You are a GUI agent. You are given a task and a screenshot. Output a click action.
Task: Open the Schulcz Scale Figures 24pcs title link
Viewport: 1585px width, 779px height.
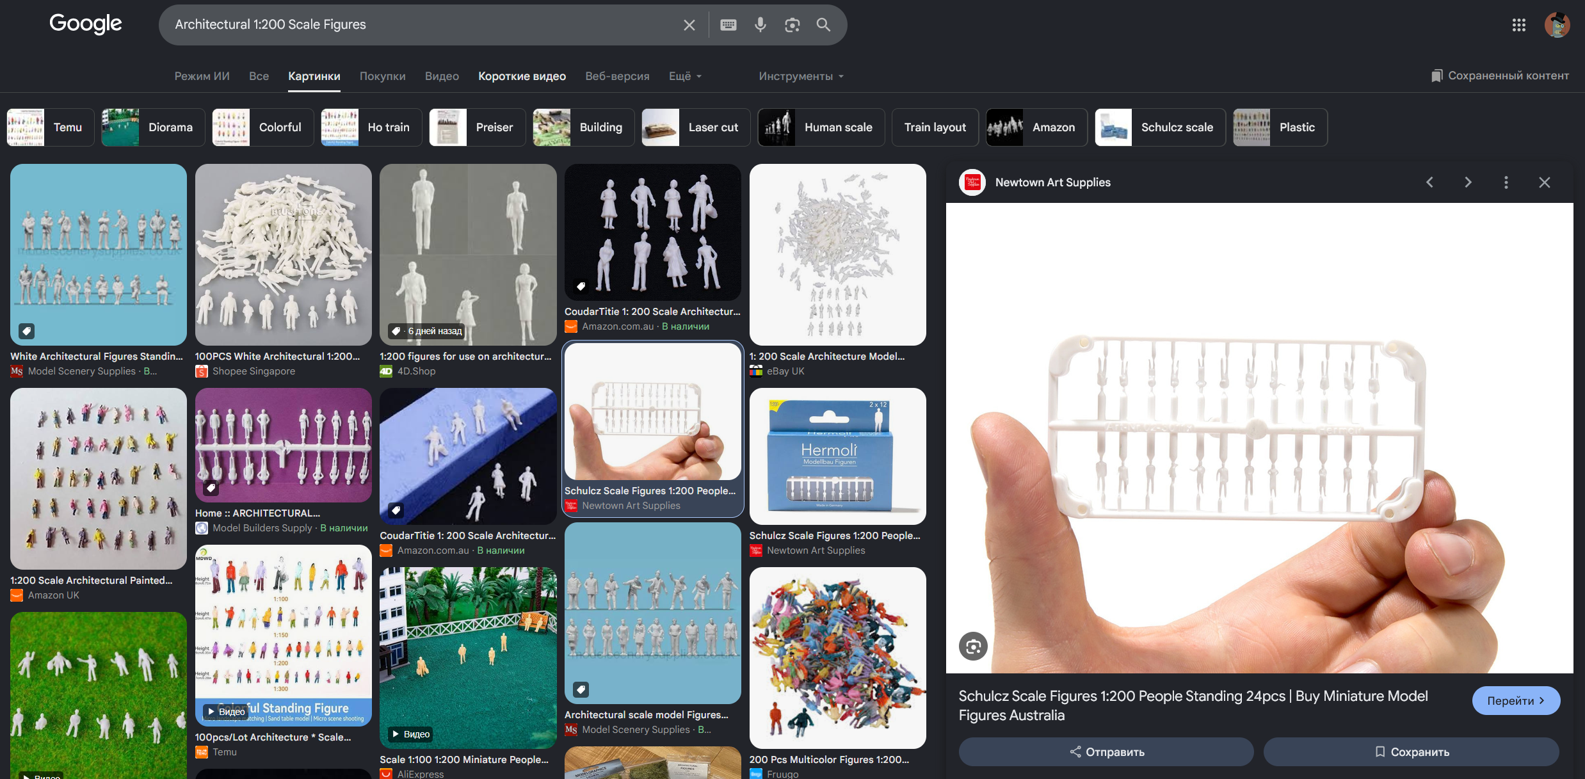[1193, 705]
